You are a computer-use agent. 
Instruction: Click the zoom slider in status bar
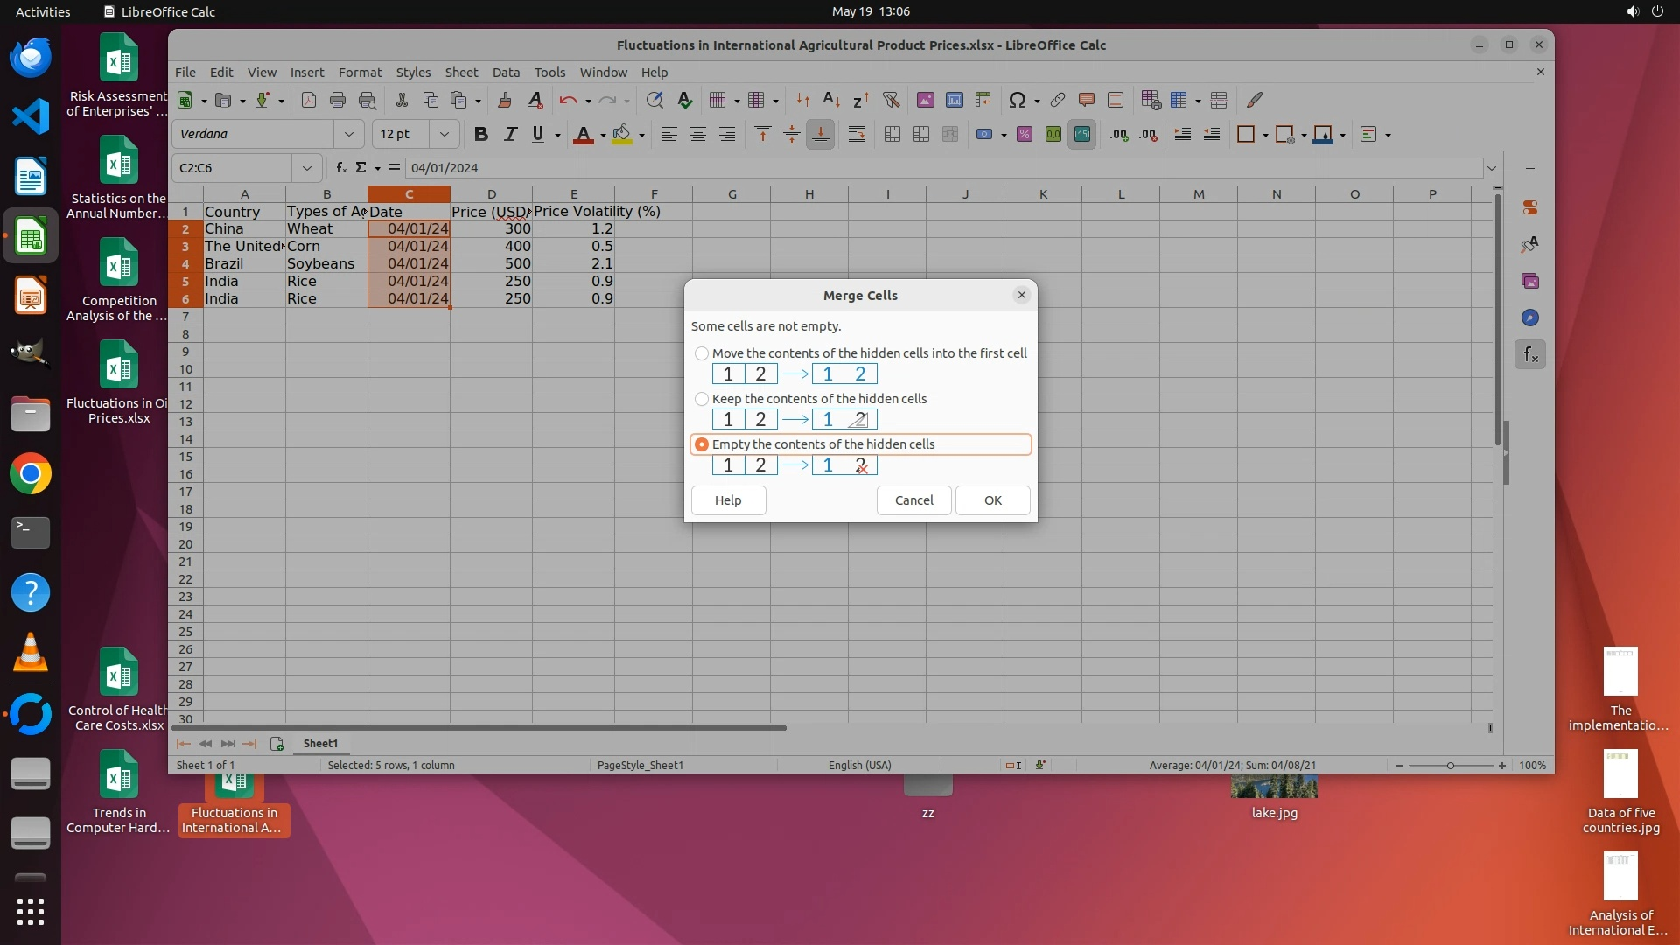pyautogui.click(x=1450, y=766)
